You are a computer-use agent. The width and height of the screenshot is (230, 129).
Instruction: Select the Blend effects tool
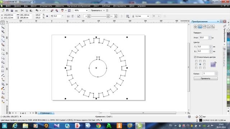click(x=3, y=84)
